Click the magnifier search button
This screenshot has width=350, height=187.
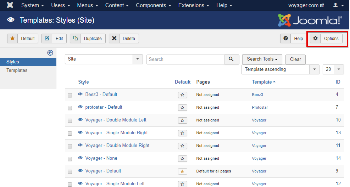(232, 59)
